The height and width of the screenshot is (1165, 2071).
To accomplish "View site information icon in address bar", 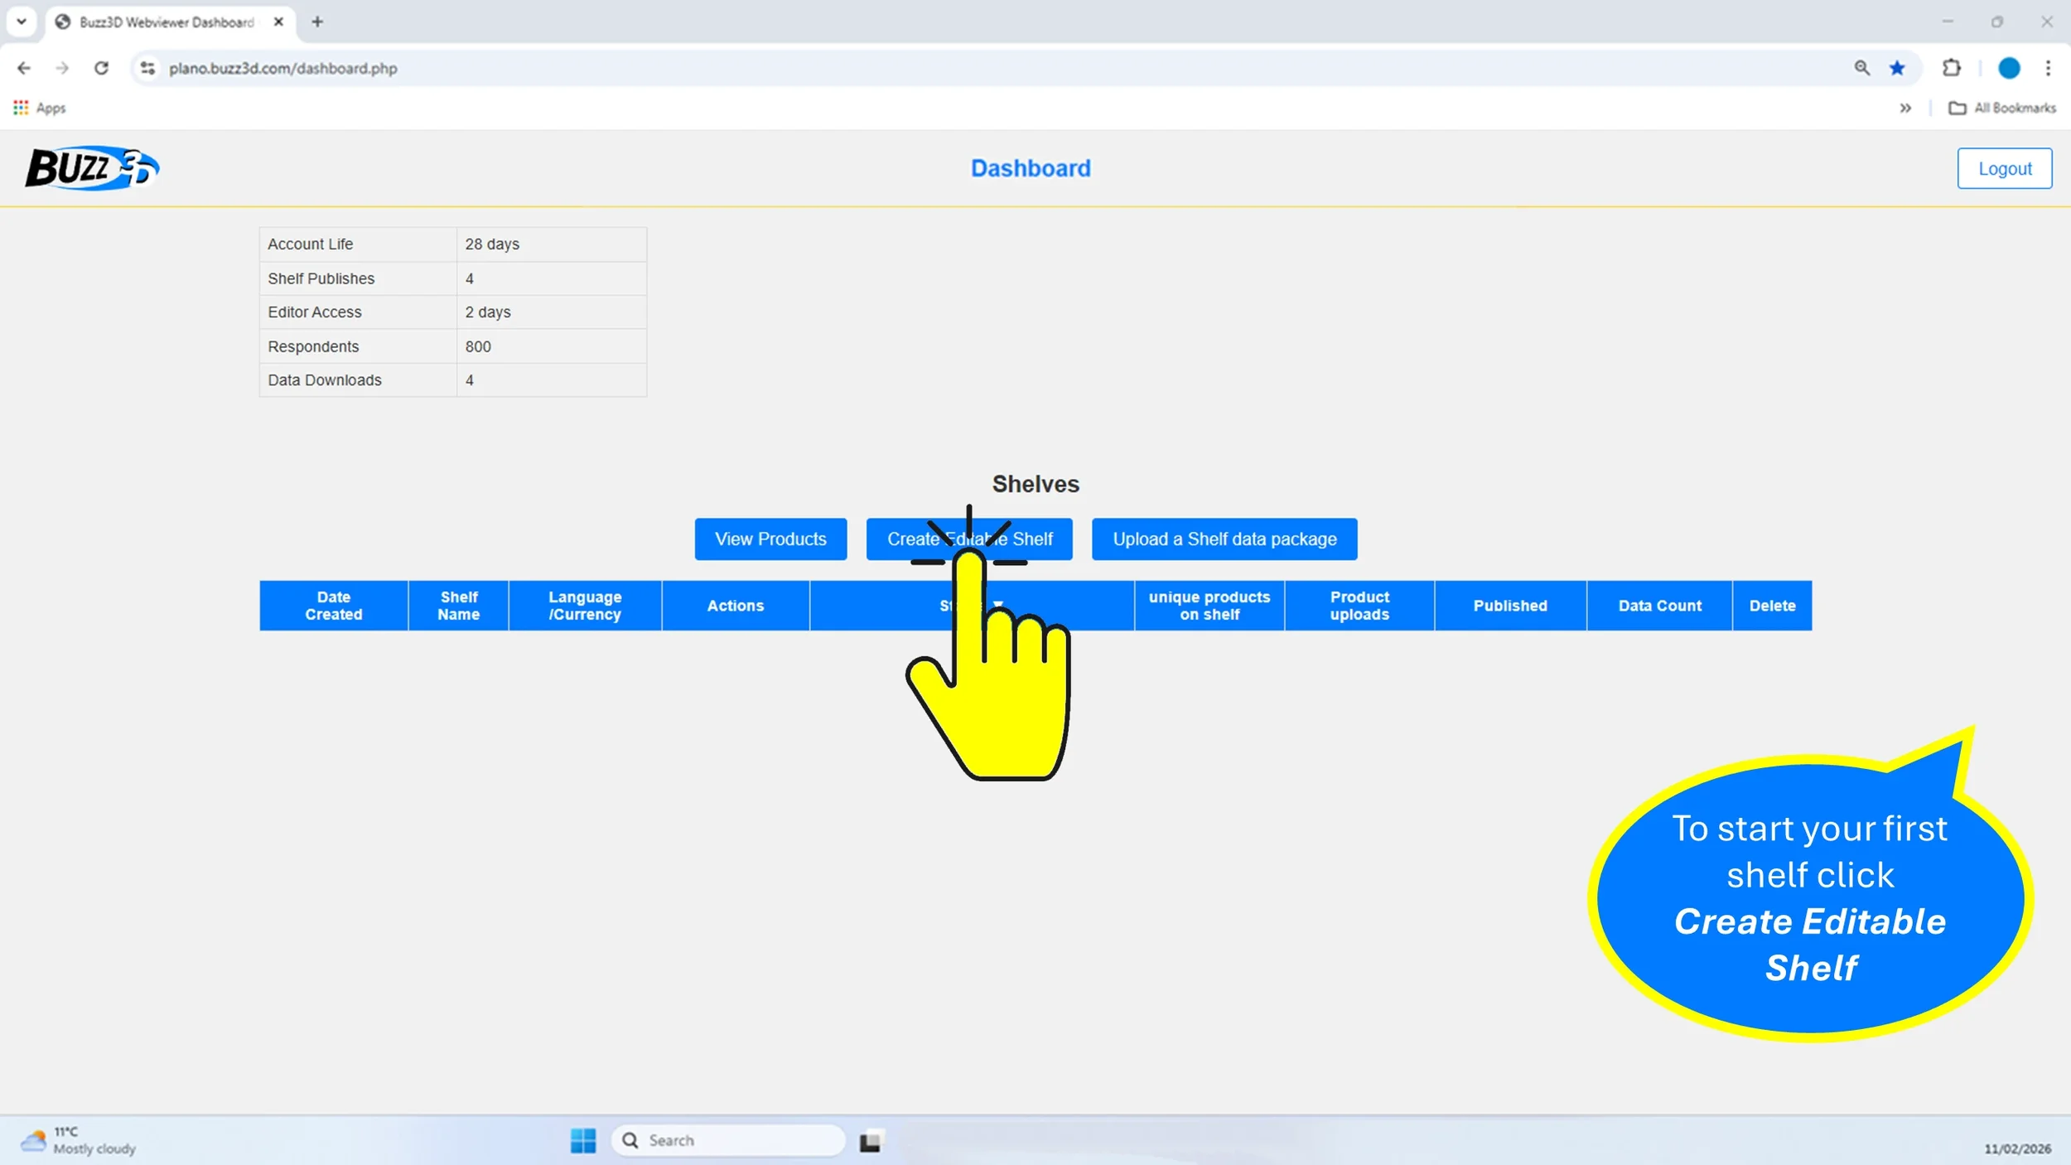I will tap(147, 68).
